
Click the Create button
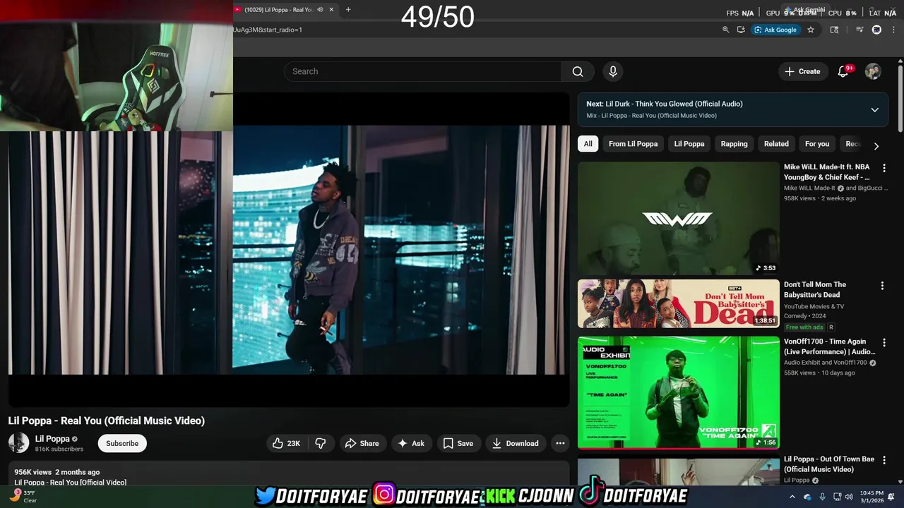(802, 71)
